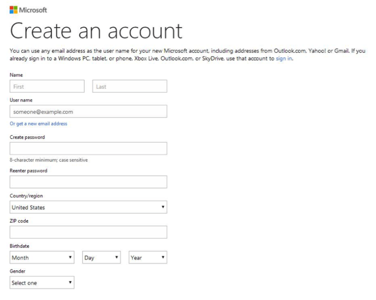The height and width of the screenshot is (300, 376).
Task: Click the 'ZIP code' label
Action: pos(19,221)
